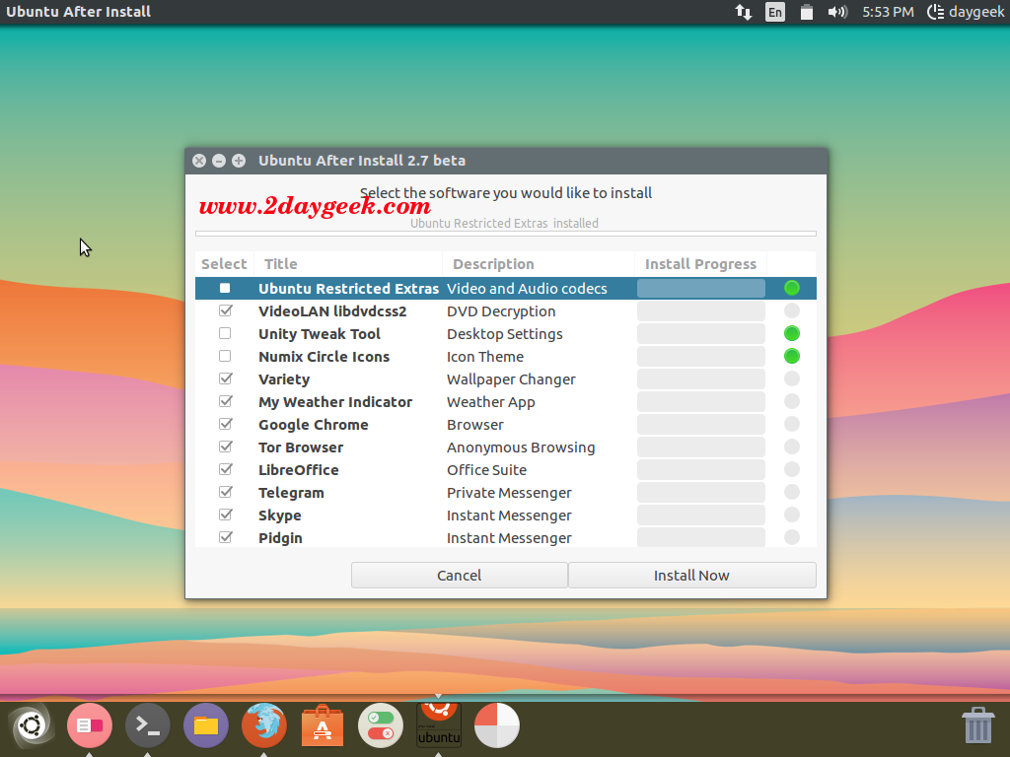Viewport: 1010px width, 757px height.
Task: Click the "Anonymous Browsing" description
Action: [x=521, y=447]
